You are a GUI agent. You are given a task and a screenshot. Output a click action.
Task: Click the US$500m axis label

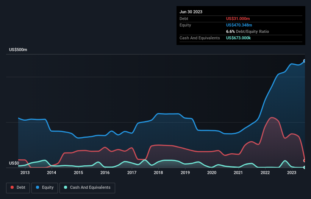tap(18, 50)
